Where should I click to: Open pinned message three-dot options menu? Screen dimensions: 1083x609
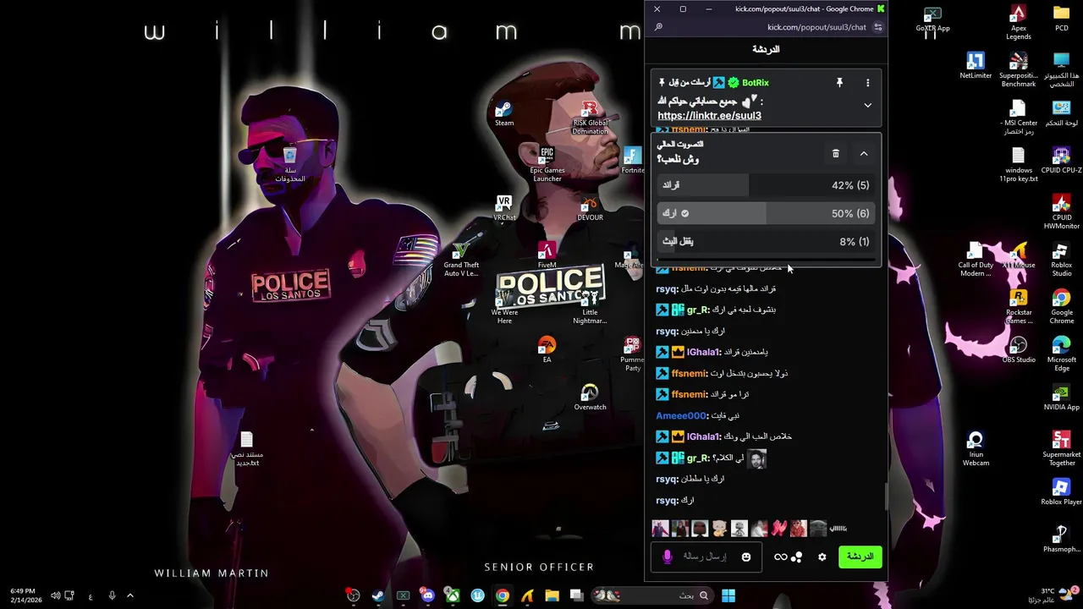pyautogui.click(x=867, y=83)
